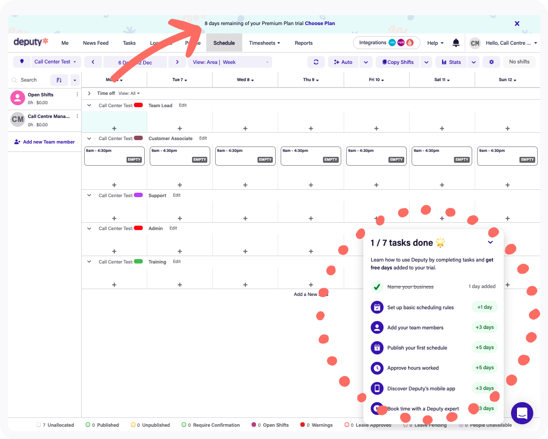The width and height of the screenshot is (548, 439).
Task: Open Call Centre Manager options menu
Action: pyautogui.click(x=77, y=116)
